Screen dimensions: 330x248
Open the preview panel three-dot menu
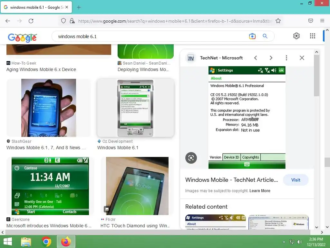286,58
